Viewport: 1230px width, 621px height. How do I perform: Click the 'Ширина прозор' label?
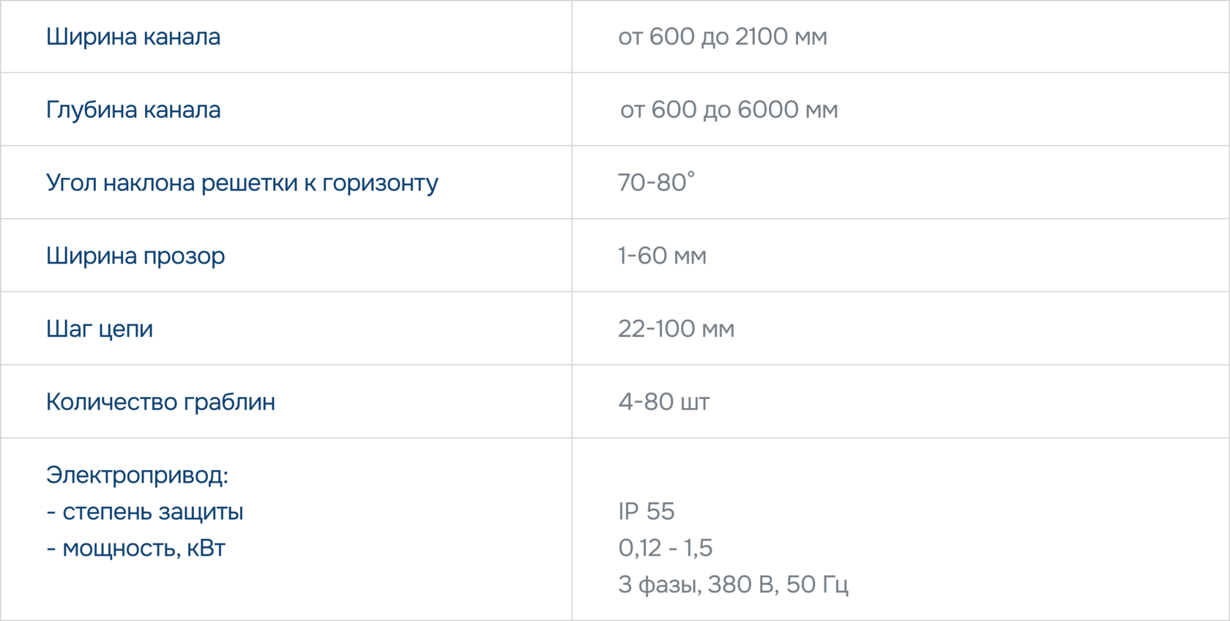coord(135,256)
